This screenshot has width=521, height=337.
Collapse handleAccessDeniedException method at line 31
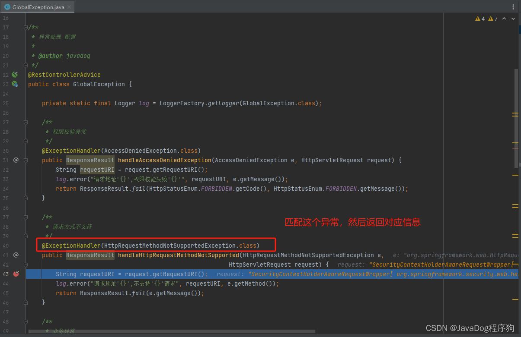pos(26,160)
